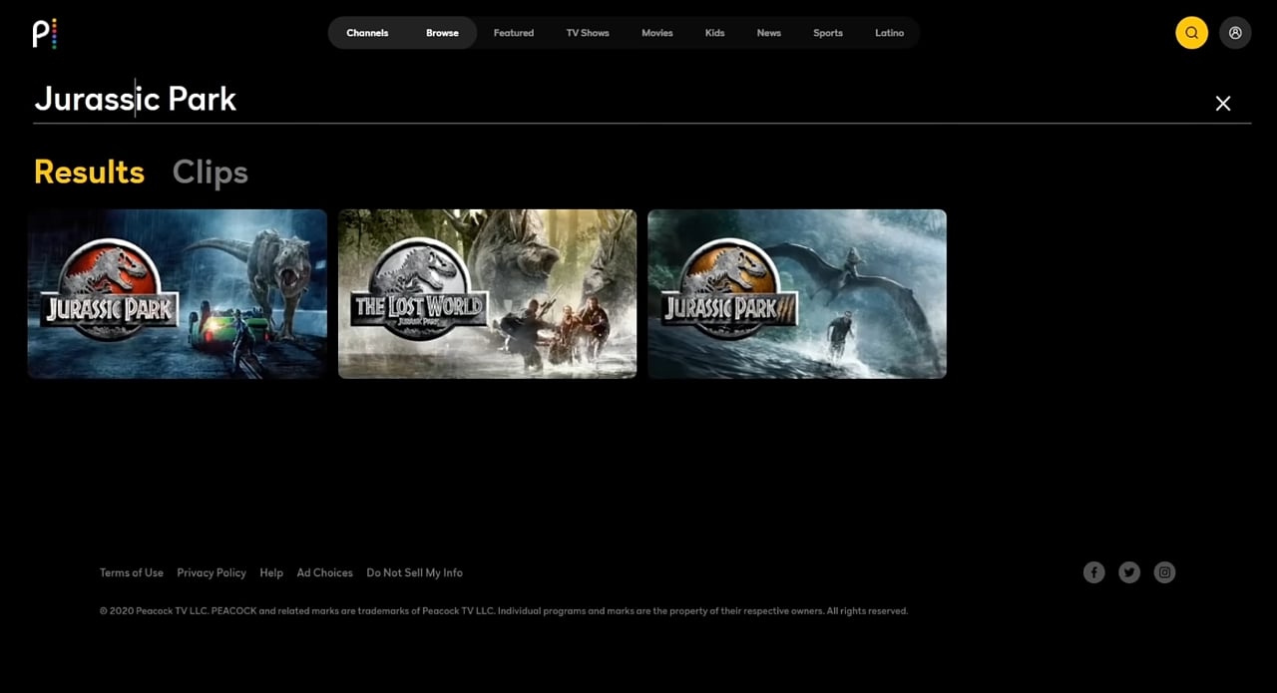
Task: Open the Facebook social icon
Action: point(1094,572)
